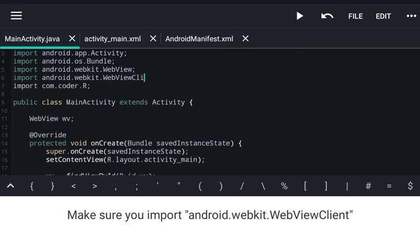Insert a greater-than symbol
Screen dimensions: 420x236
coord(94,186)
